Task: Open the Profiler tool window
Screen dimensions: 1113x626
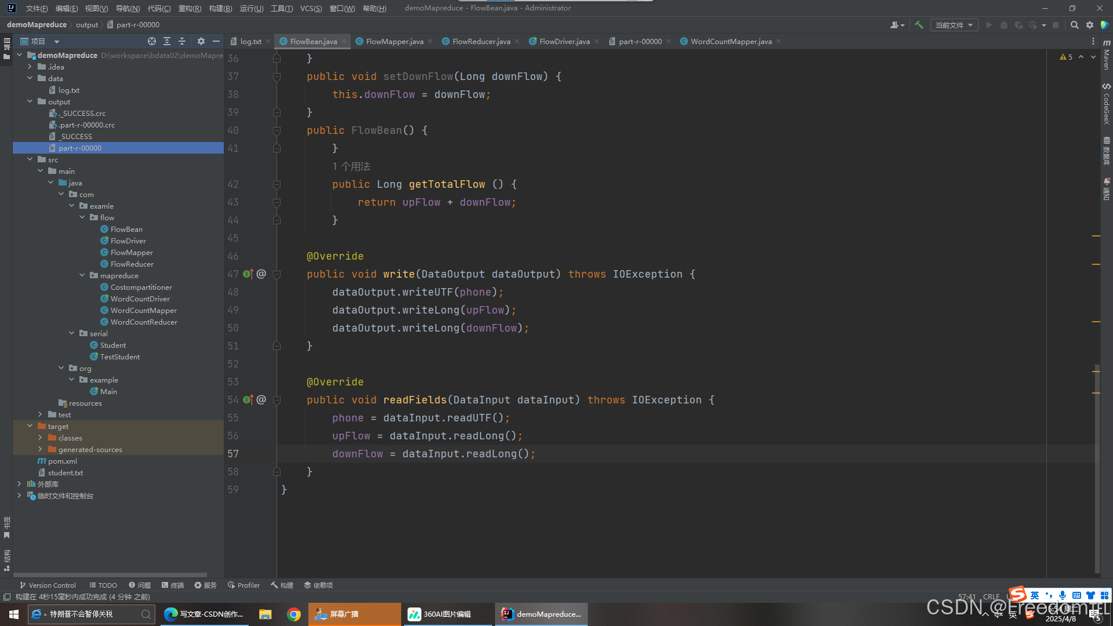Action: click(244, 585)
